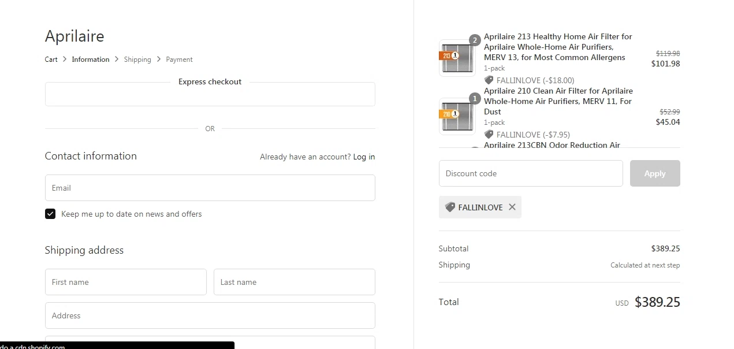Click the Aprilaire 213 filter product thumbnail
Viewport: 734px width, 349px height.
[457, 58]
